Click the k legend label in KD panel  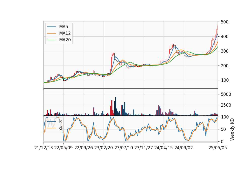(x=60, y=121)
